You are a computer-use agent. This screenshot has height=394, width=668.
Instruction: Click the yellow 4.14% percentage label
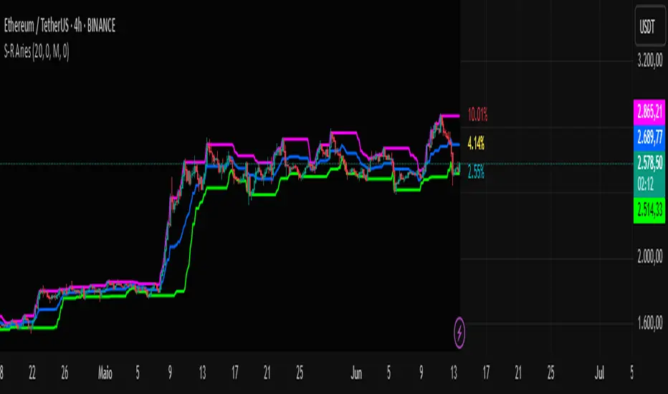(x=476, y=143)
